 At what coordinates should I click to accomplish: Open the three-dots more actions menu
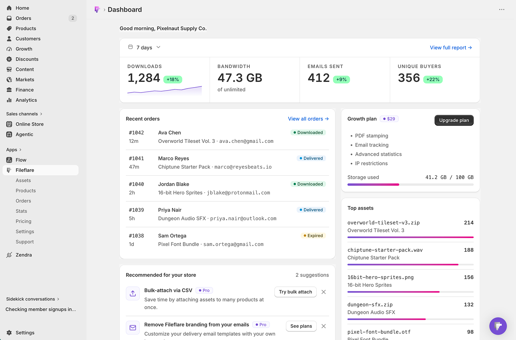tap(502, 9)
